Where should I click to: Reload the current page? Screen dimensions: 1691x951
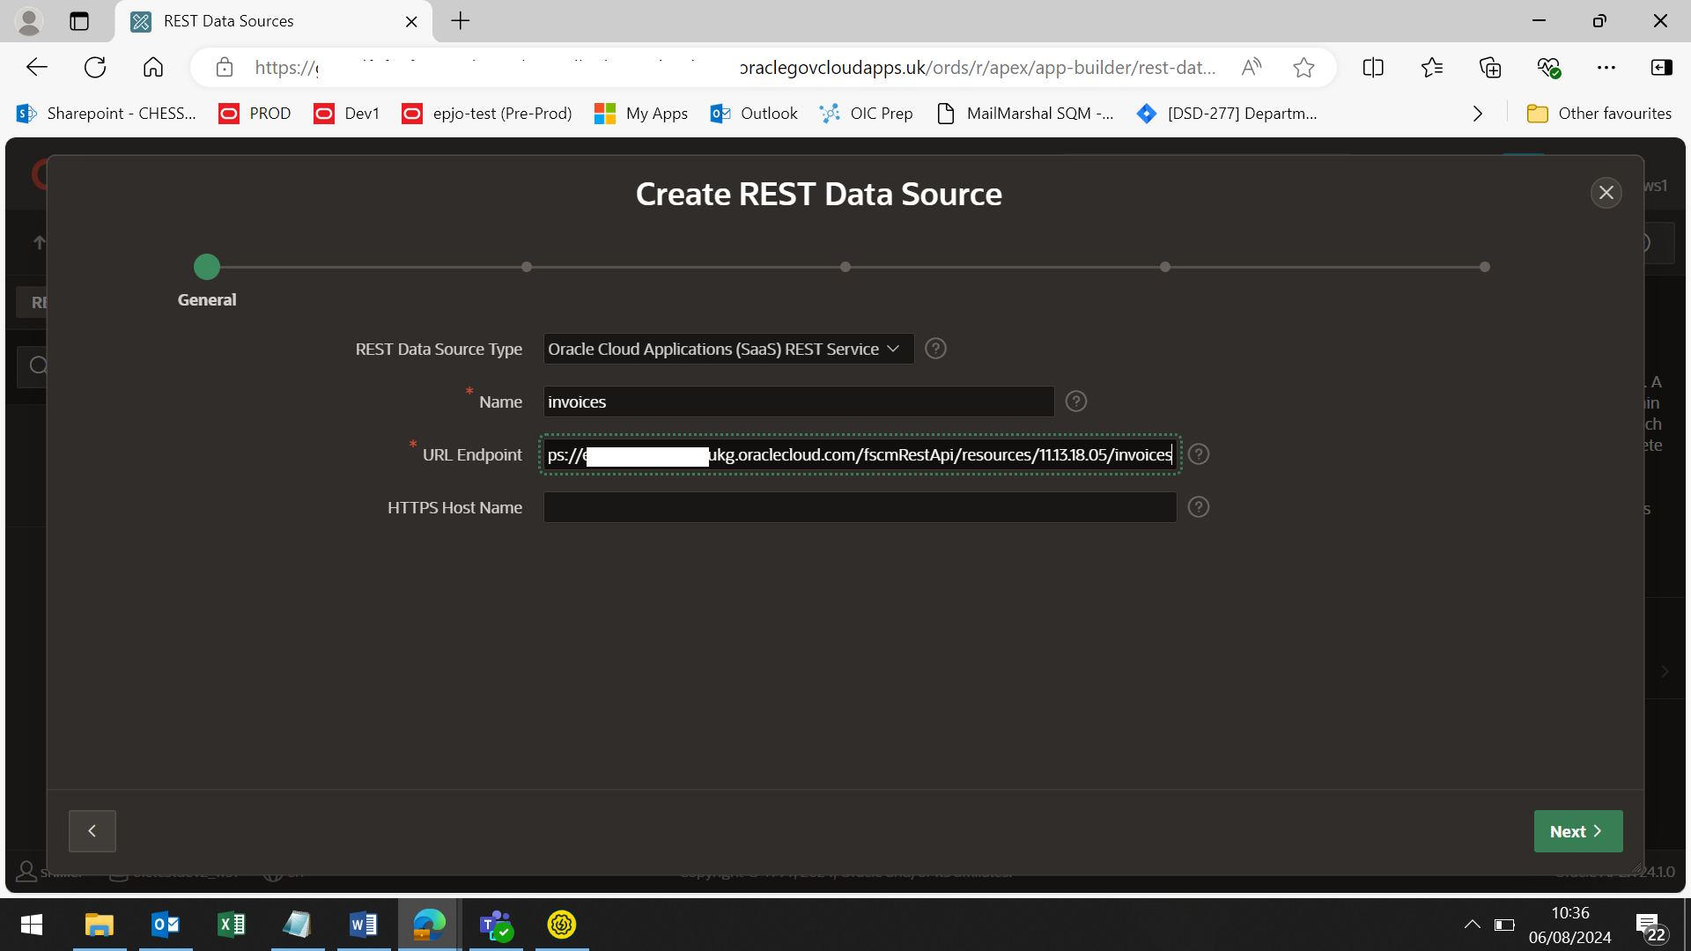tap(95, 68)
